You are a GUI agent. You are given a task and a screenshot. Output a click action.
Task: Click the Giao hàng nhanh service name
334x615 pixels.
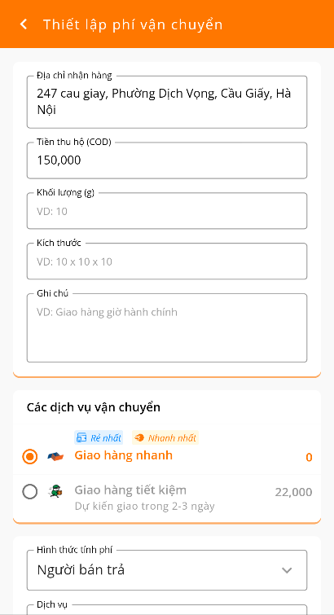click(124, 455)
